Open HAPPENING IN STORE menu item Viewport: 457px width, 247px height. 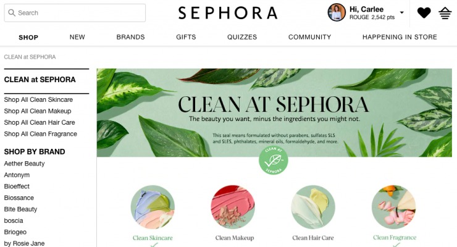click(x=400, y=37)
